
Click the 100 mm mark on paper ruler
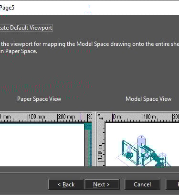37,117
